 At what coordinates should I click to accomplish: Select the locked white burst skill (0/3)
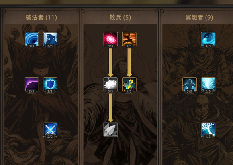[x=111, y=84]
